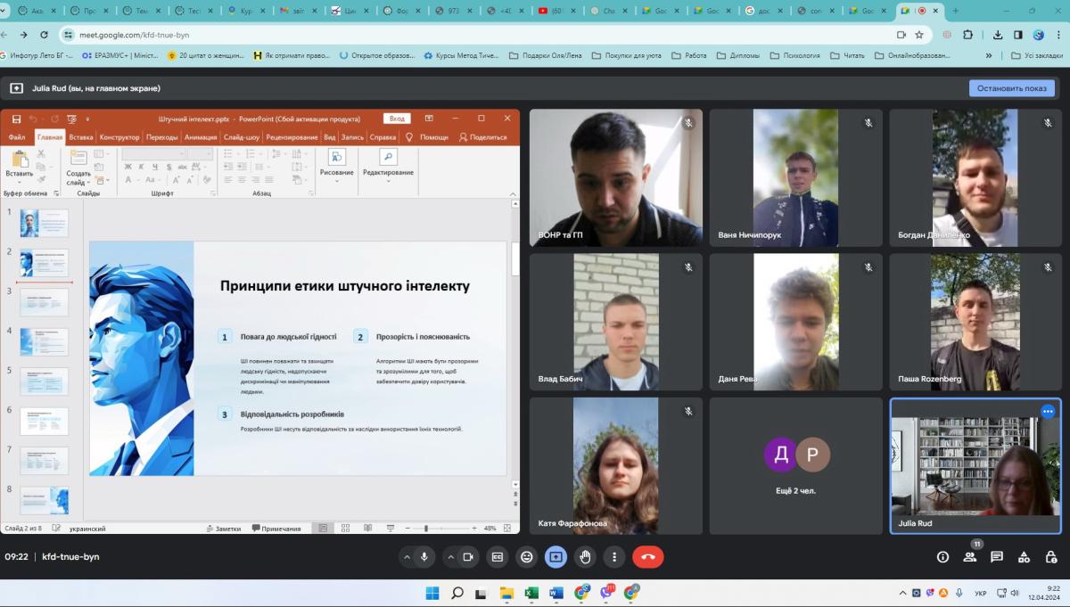Show the participants list icon
Image resolution: width=1070 pixels, height=607 pixels.
(x=969, y=557)
